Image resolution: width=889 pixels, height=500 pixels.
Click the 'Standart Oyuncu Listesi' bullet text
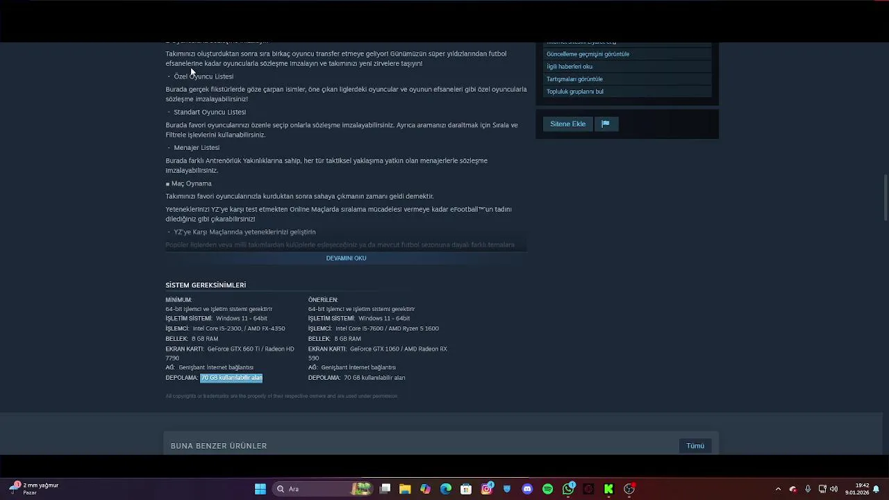click(x=210, y=112)
